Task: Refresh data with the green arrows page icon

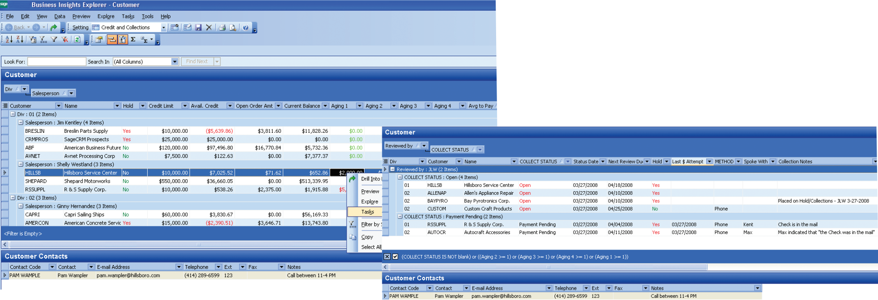Action: click(x=77, y=40)
